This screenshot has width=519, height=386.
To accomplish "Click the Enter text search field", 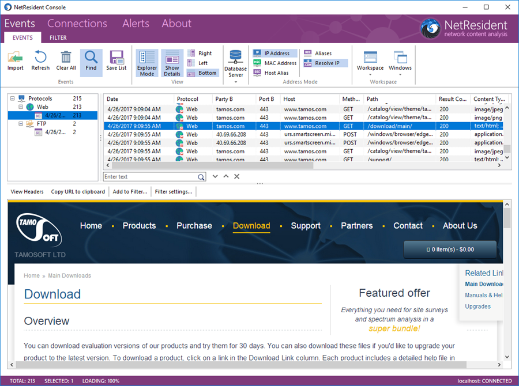I will 151,177.
